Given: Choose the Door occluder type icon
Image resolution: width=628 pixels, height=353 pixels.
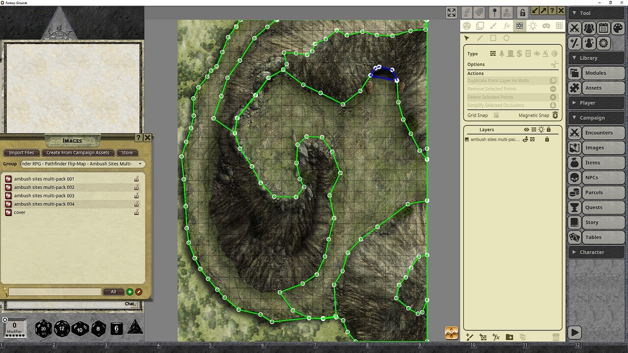Looking at the screenshot, I should 510,53.
